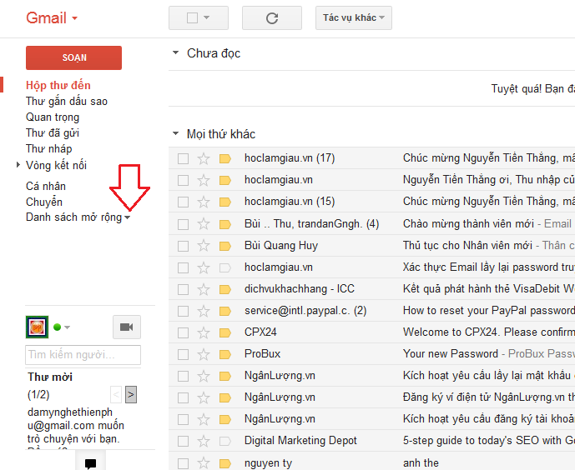Go to next invitation with arrow button
The width and height of the screenshot is (575, 470).
(131, 395)
